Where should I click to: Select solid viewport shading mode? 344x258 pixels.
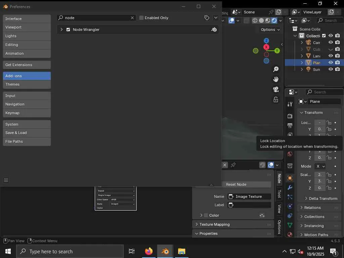(x=261, y=20)
